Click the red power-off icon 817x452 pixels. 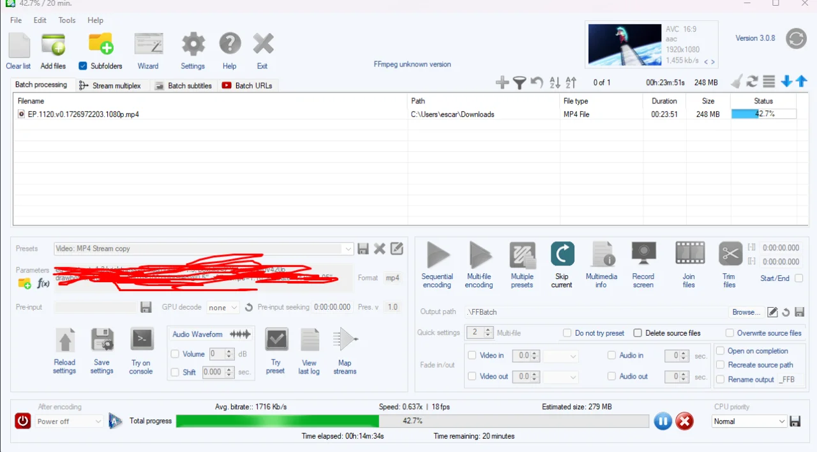23,421
